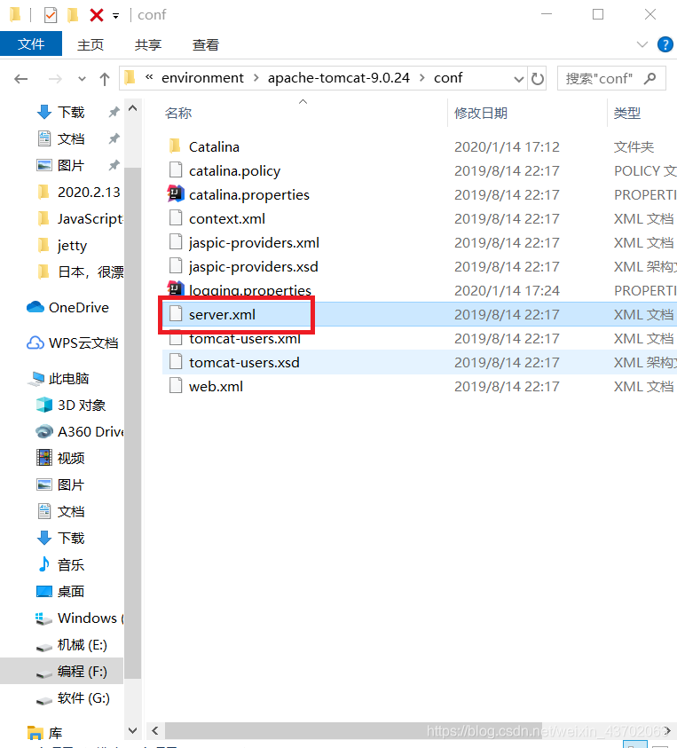Screen dimensions: 677x748
Task: Open the jetty folder in sidebar
Action: pos(72,246)
